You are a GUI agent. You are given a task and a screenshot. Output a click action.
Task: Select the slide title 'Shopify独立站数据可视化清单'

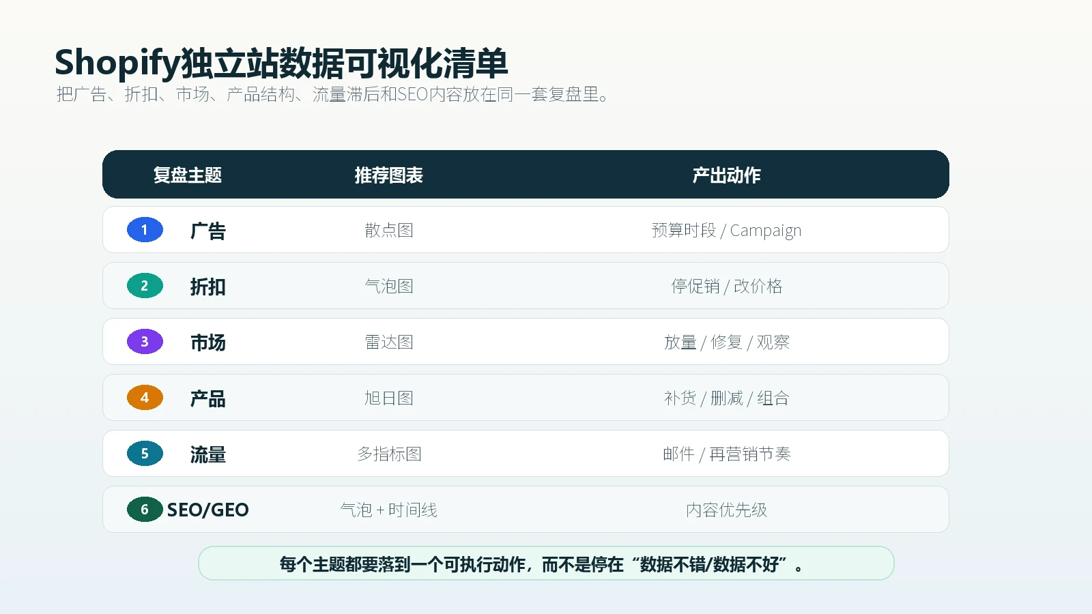click(281, 63)
